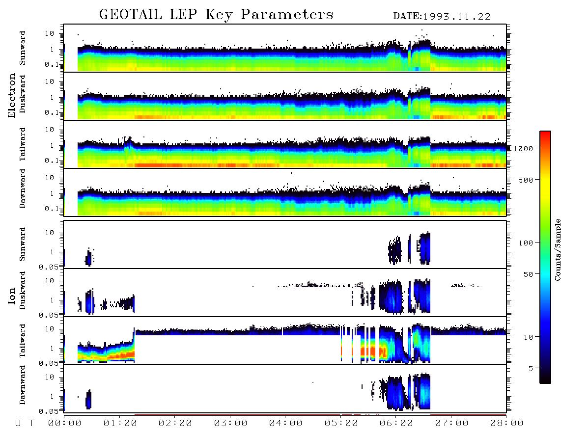Select the Electron "Dawnward" axis label
561x432 pixels.
click(x=23, y=189)
